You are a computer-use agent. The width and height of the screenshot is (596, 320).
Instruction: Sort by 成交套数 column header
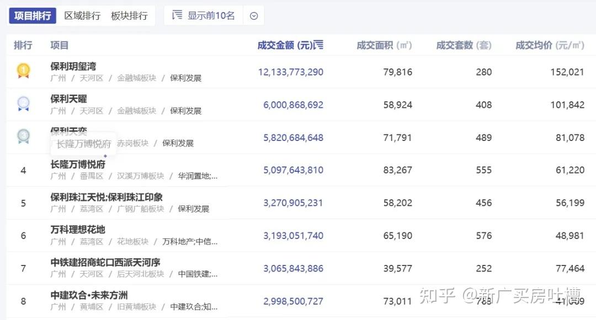464,46
